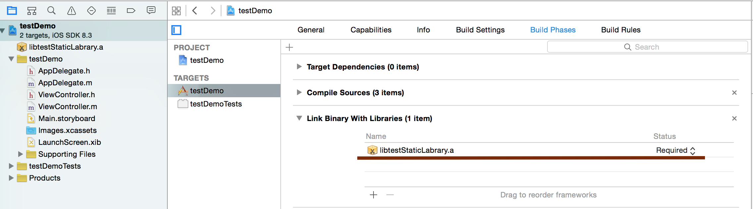Switch to the General tab
The image size is (753, 209).
(x=311, y=30)
